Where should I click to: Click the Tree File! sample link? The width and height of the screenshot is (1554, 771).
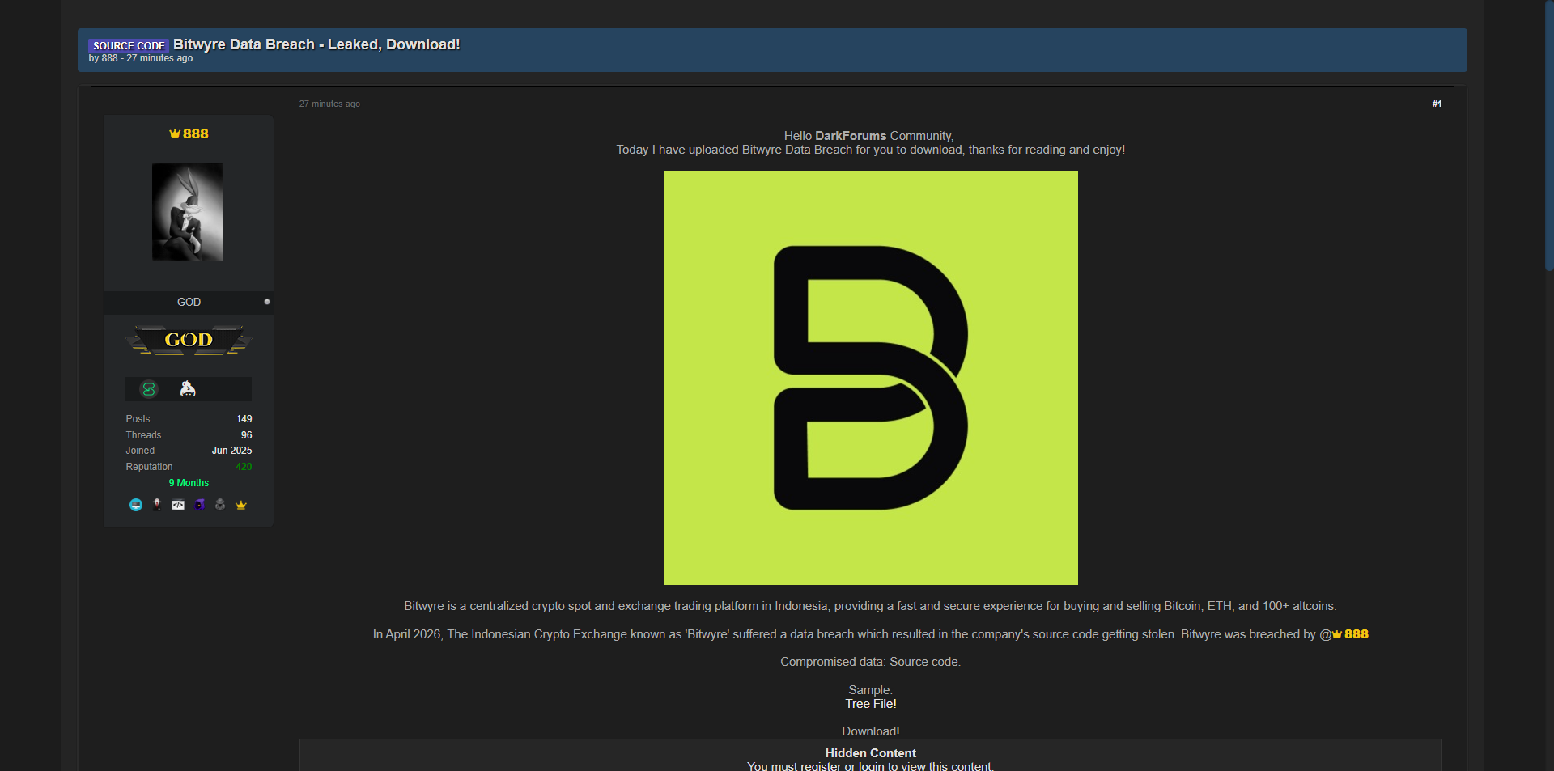870,704
